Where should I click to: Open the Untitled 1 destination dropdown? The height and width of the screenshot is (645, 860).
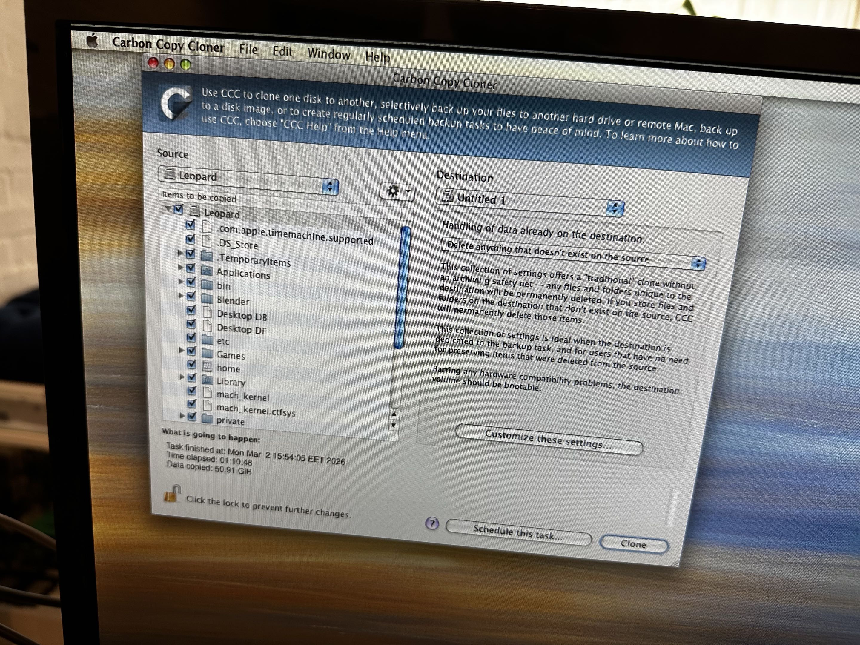pos(529,203)
